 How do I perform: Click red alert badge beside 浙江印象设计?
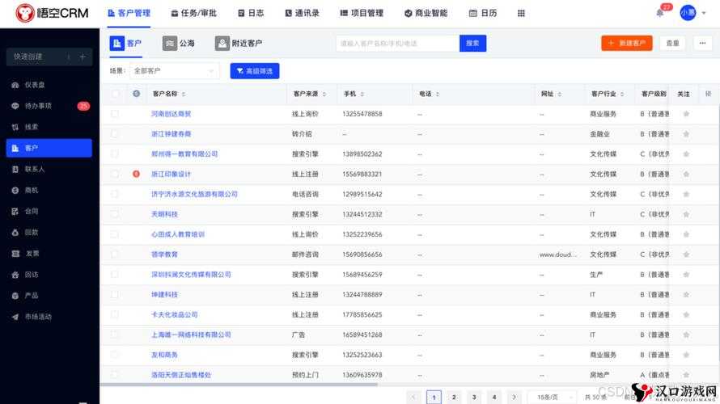(136, 174)
